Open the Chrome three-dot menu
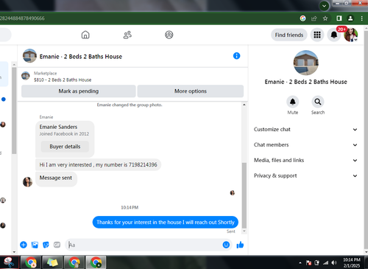This screenshot has height=269, width=368. (x=361, y=18)
